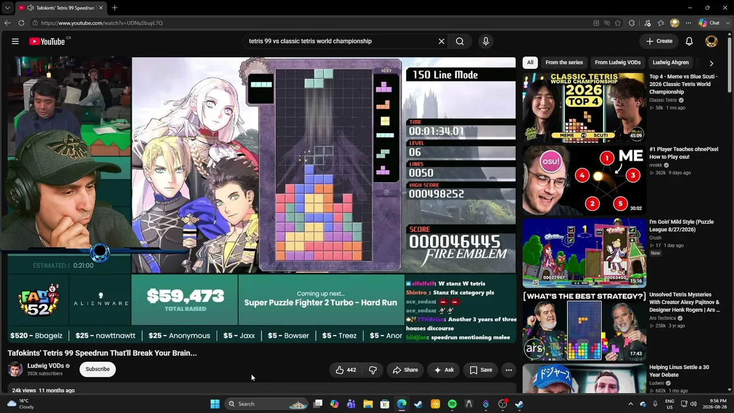Open Spotify from the taskbar
The image size is (734, 413).
coord(452,404)
